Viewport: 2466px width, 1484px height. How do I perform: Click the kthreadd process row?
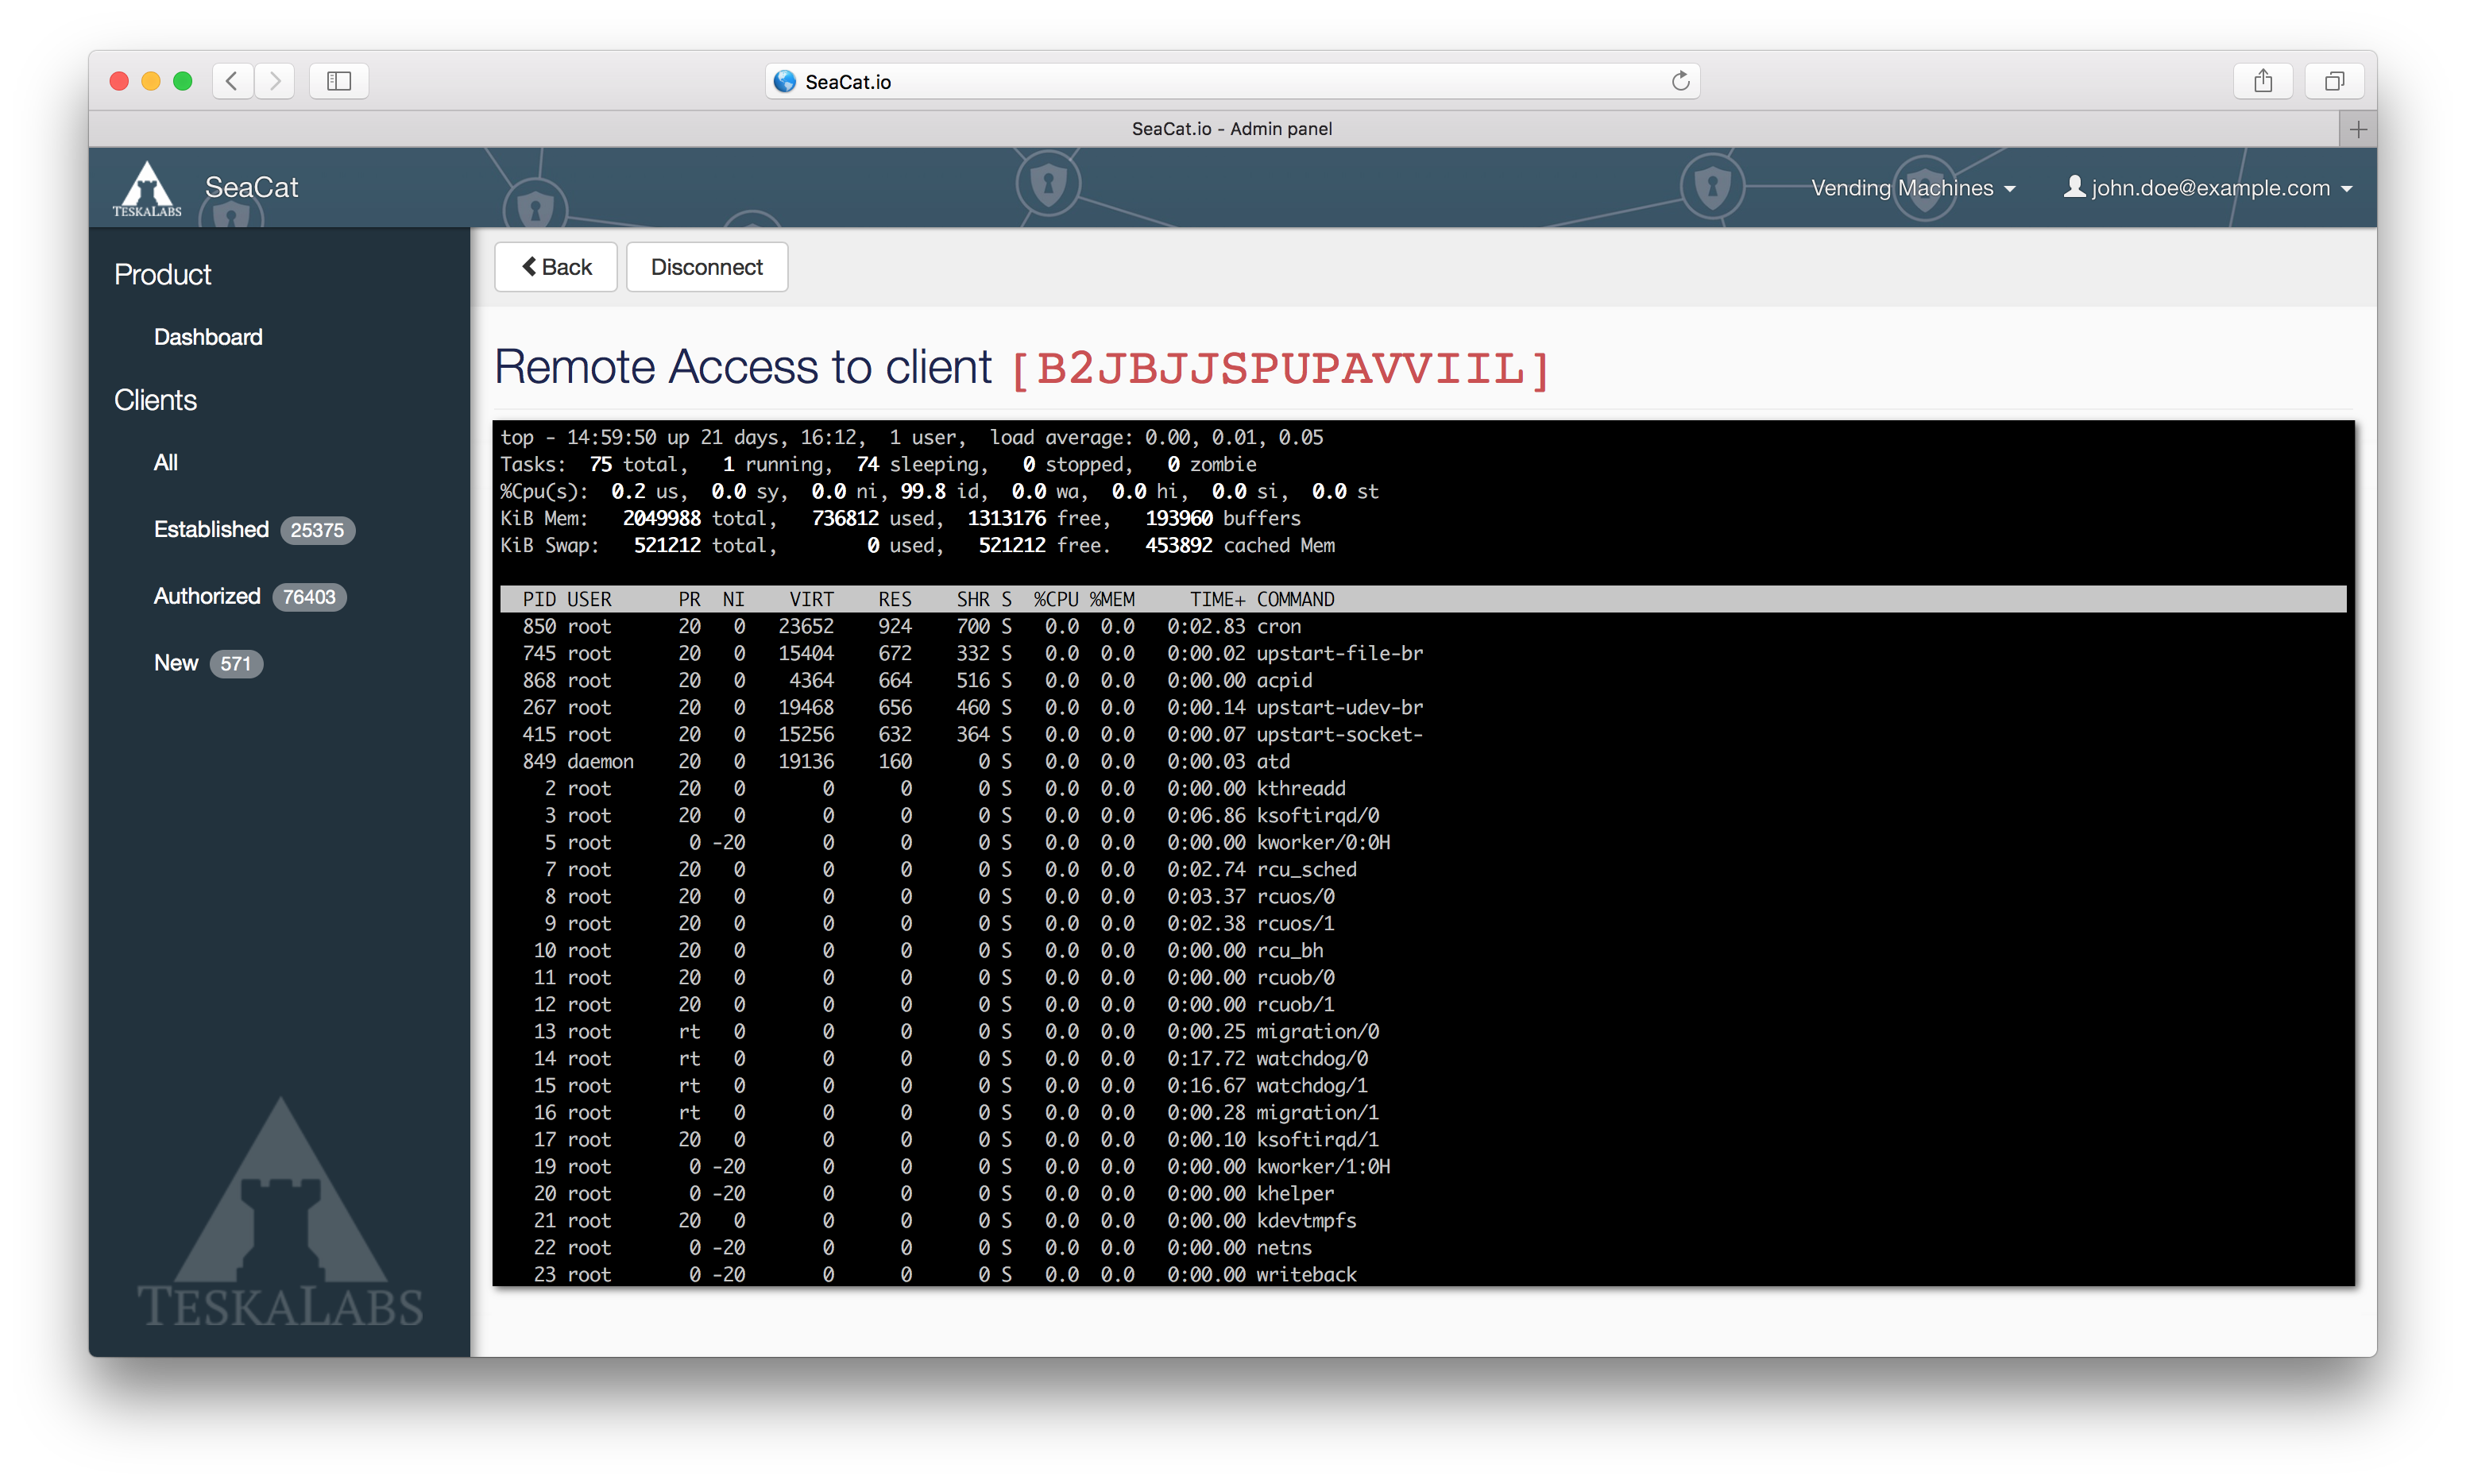[1422, 788]
